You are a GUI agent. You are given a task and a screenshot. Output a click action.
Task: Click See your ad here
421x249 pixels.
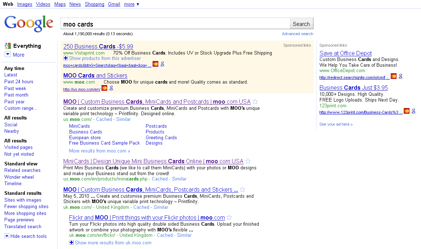coord(336,124)
